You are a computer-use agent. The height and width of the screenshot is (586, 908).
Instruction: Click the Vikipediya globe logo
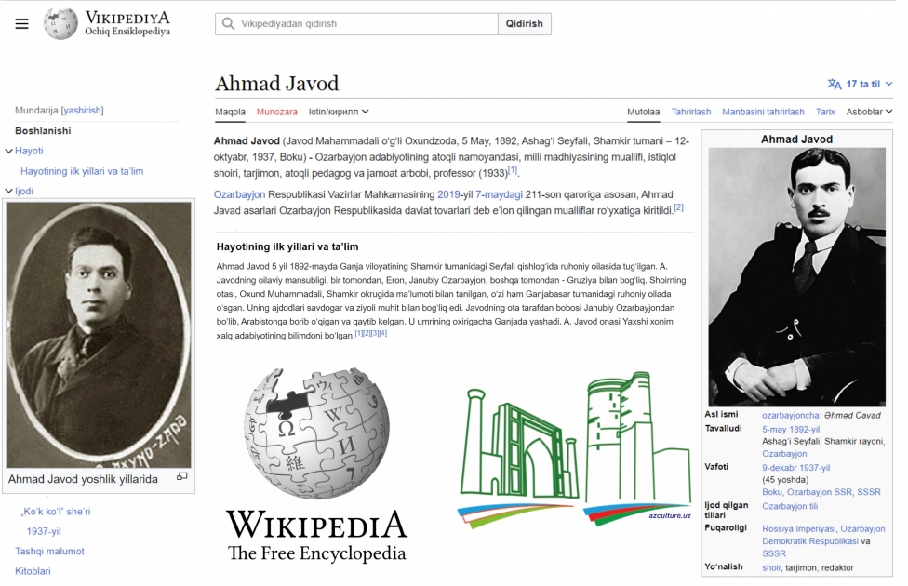[61, 24]
